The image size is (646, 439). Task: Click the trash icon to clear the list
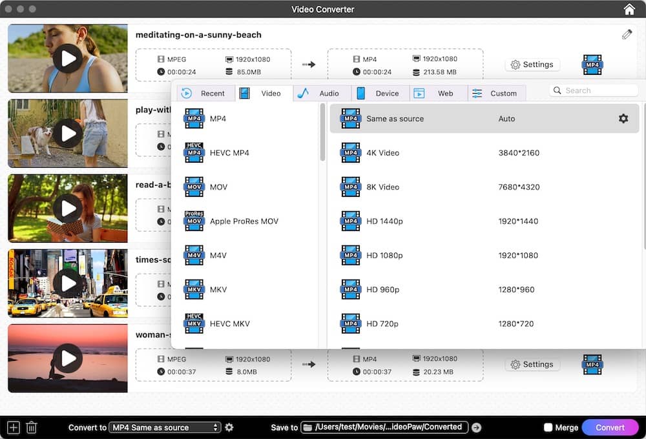pyautogui.click(x=31, y=427)
